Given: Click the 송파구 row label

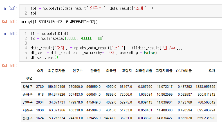Looking at the screenshot, I should pos(28,95).
